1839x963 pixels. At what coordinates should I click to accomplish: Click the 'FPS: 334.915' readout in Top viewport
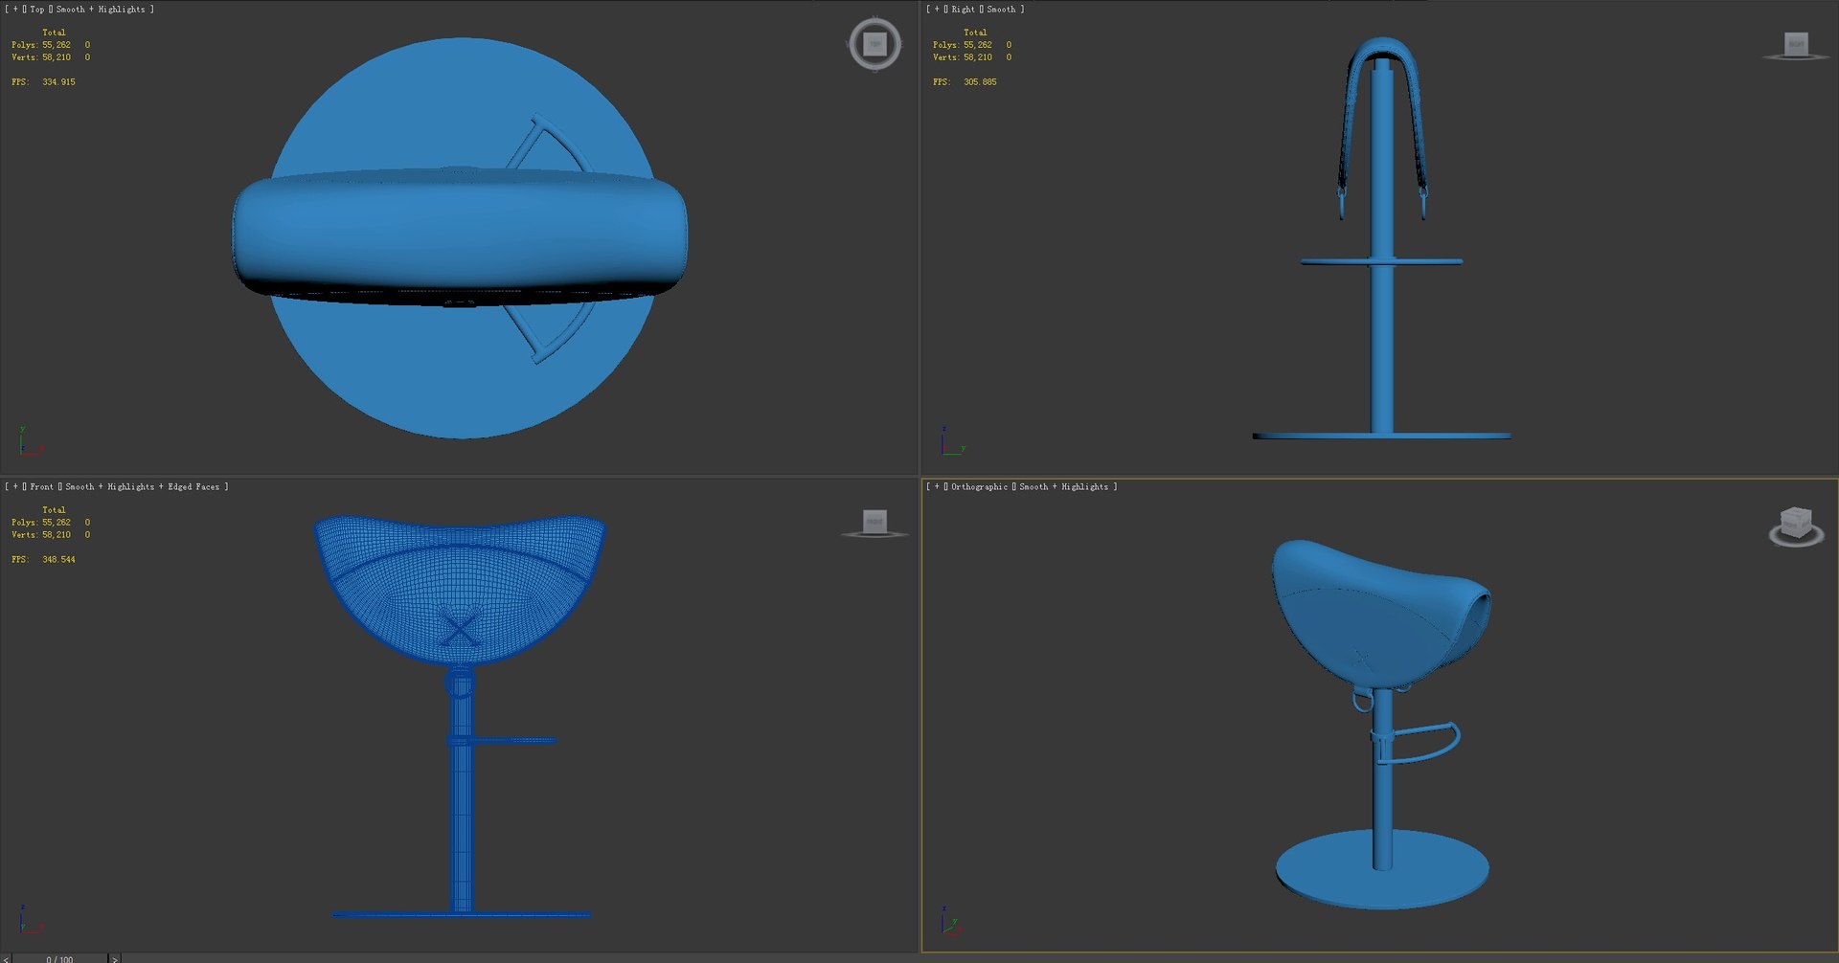(x=43, y=82)
